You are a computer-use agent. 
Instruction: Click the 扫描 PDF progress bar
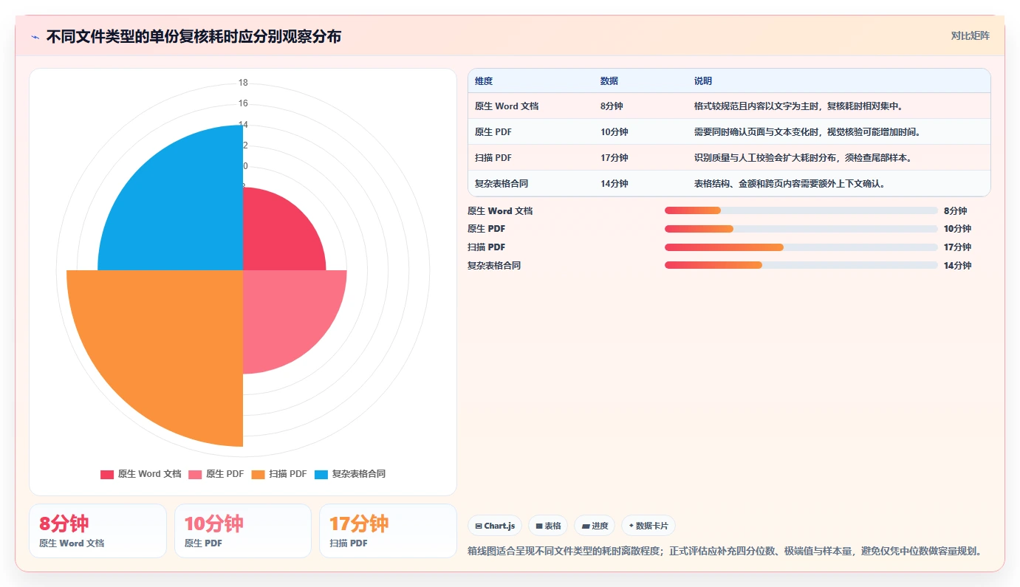pyautogui.click(x=801, y=247)
